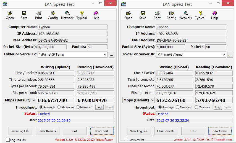The width and height of the screenshot is (236, 143).
Task: Click Packets field in left window
Action: [97, 47]
